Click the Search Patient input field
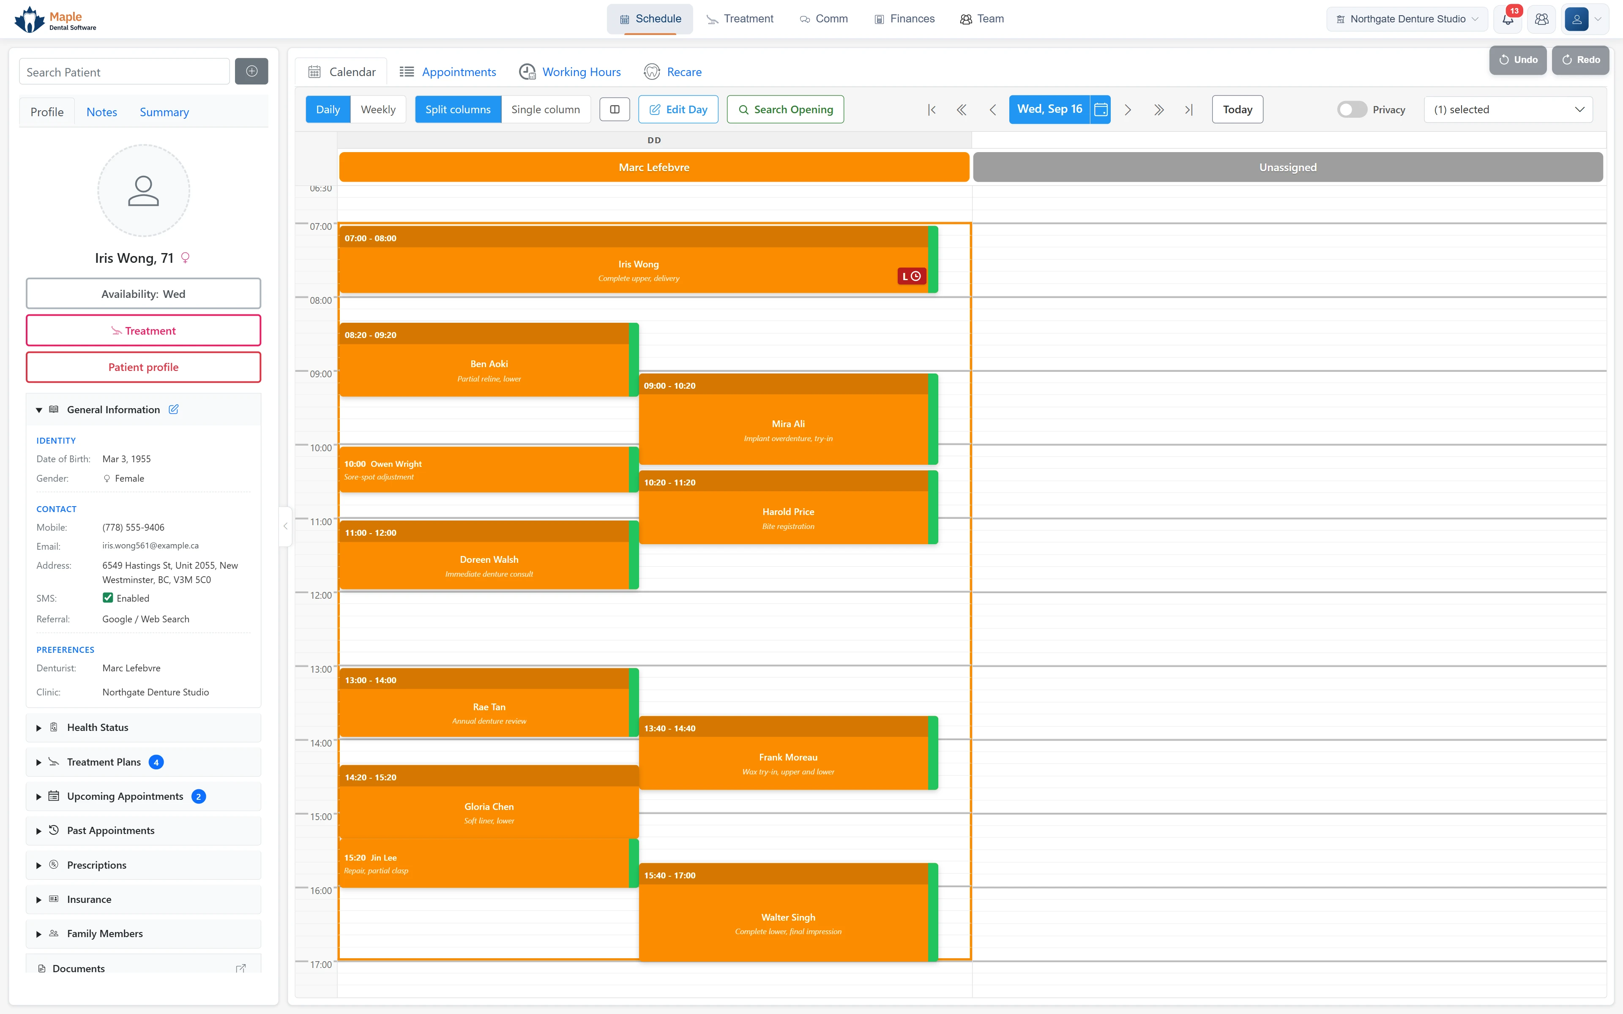The image size is (1623, 1014). [x=125, y=72]
